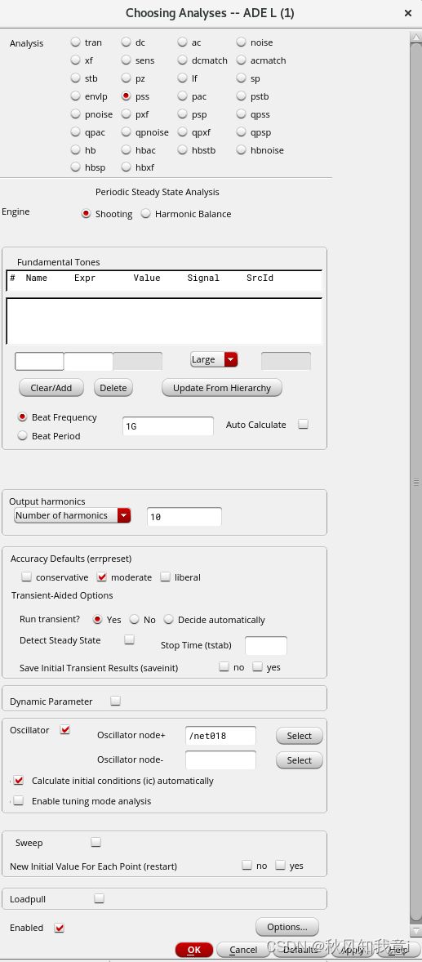The image size is (422, 962).
Task: Toggle the Oscillator checkbox
Action: pyautogui.click(x=65, y=729)
